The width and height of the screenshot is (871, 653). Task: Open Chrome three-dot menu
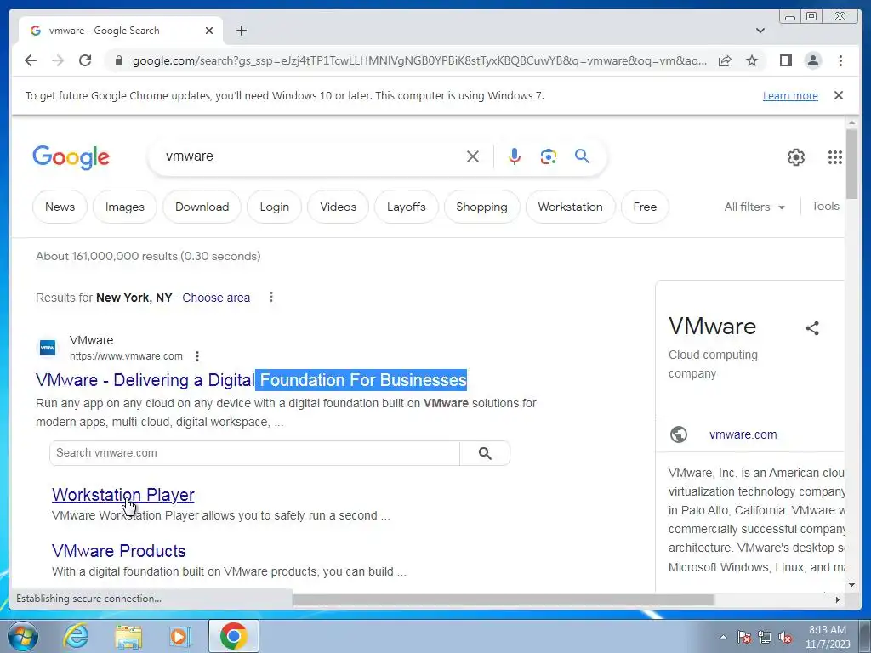[x=840, y=60]
